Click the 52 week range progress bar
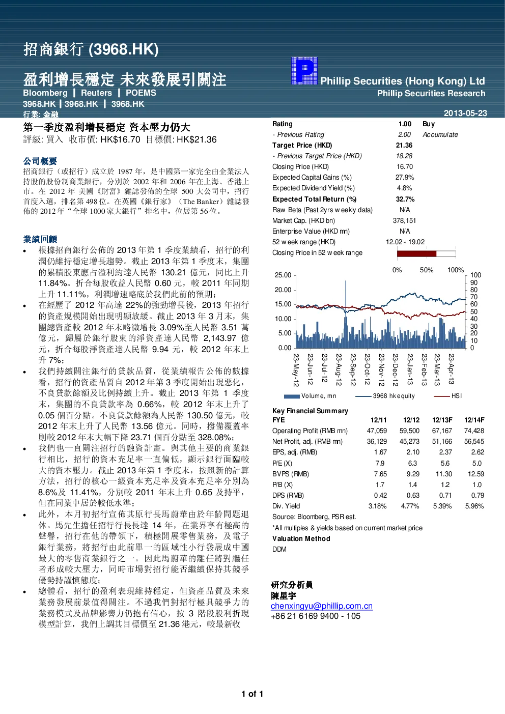Image resolution: width=505 pixels, height=714 pixels. (426, 253)
